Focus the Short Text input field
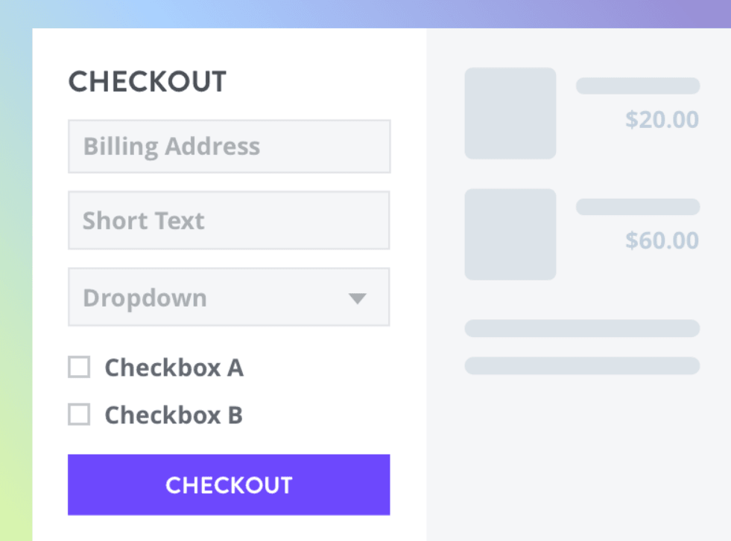 [x=229, y=220]
